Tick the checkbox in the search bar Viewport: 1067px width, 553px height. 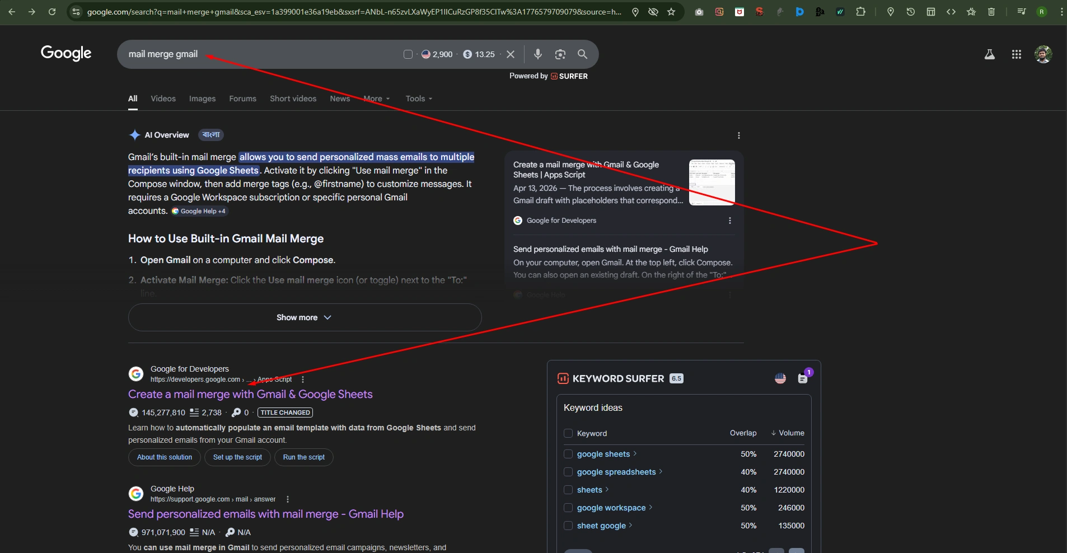coord(408,54)
